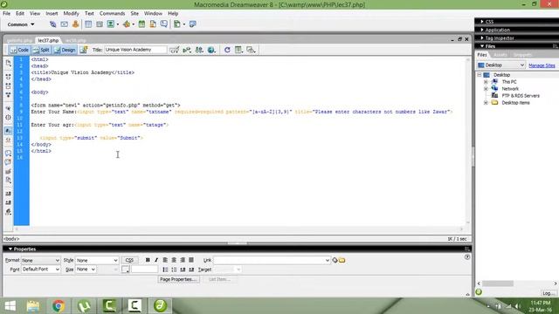The image size is (559, 314).
Task: Switch to Split view
Action: pos(41,50)
